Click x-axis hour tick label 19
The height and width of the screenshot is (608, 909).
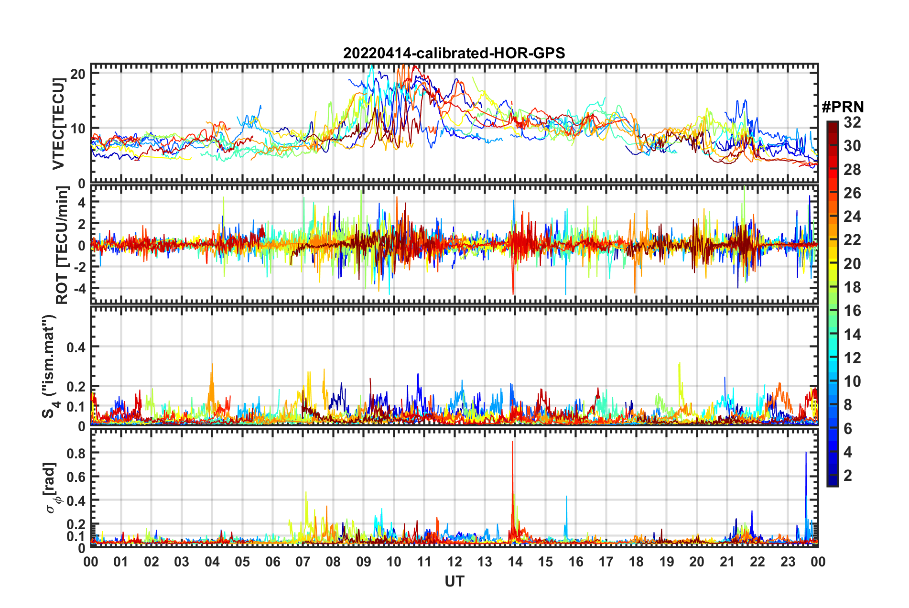pos(667,562)
